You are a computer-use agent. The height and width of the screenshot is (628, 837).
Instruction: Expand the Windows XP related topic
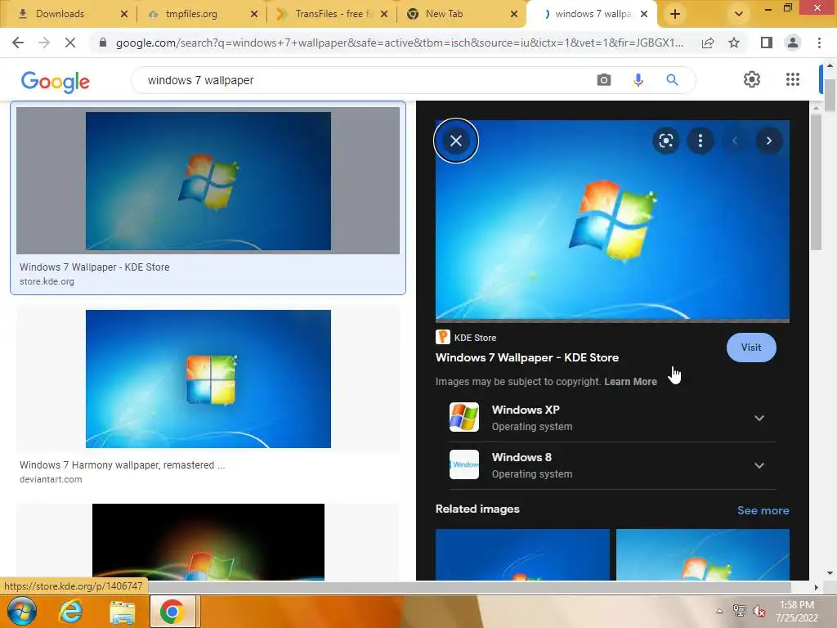(x=759, y=418)
